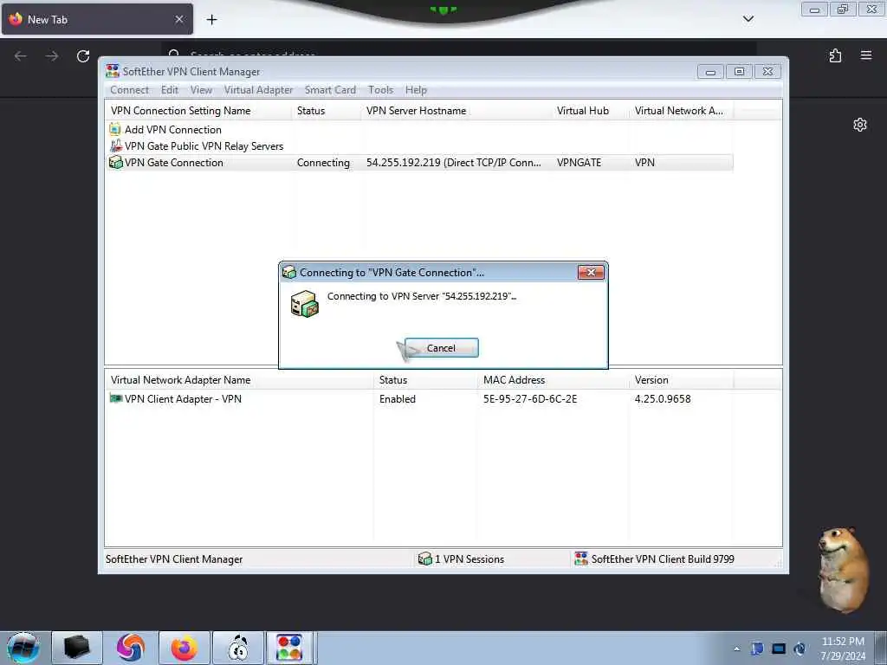The height and width of the screenshot is (665, 887).
Task: Sort by Virtual Hub column header
Action: 591,111
